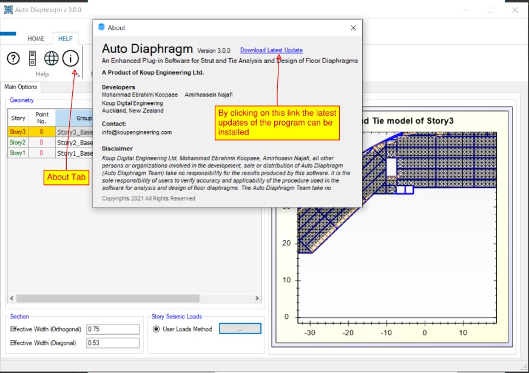Image resolution: width=529 pixels, height=373 pixels.
Task: Click the Effective Width (Diagonal) input field
Action: 113,343
